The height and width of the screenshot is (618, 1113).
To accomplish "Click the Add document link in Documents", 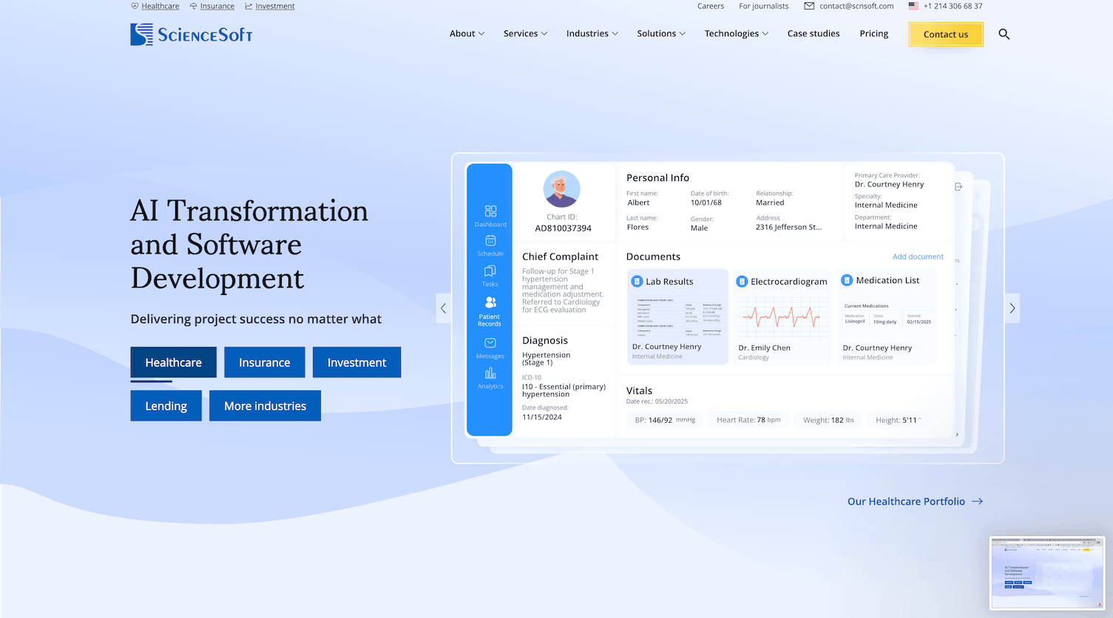I will (x=918, y=257).
